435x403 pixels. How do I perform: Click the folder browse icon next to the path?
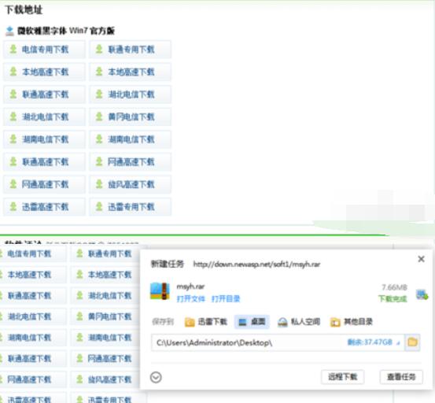tap(412, 342)
